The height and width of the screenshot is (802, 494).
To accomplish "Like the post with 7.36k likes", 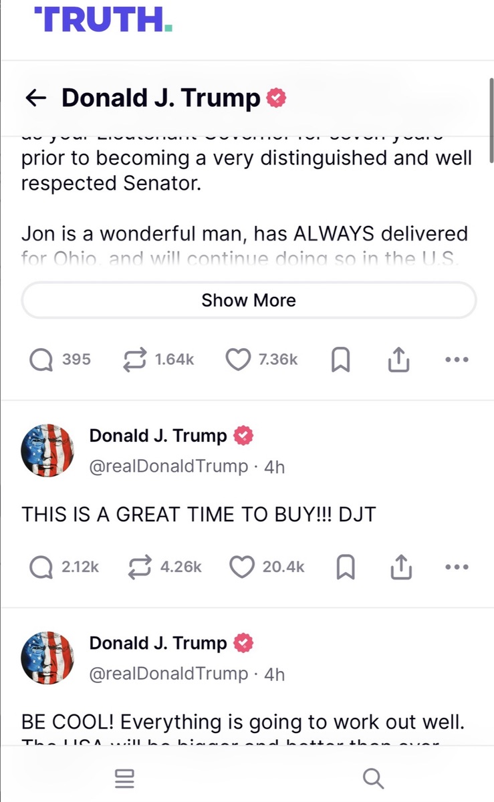I will point(237,360).
